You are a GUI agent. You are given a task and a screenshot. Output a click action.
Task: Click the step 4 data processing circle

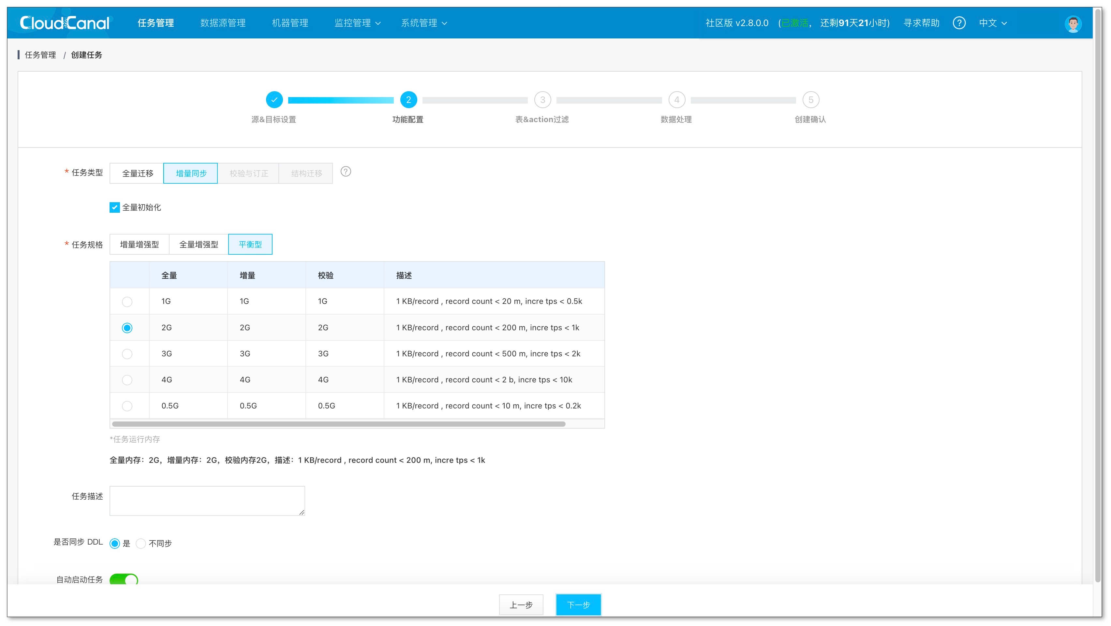coord(676,100)
